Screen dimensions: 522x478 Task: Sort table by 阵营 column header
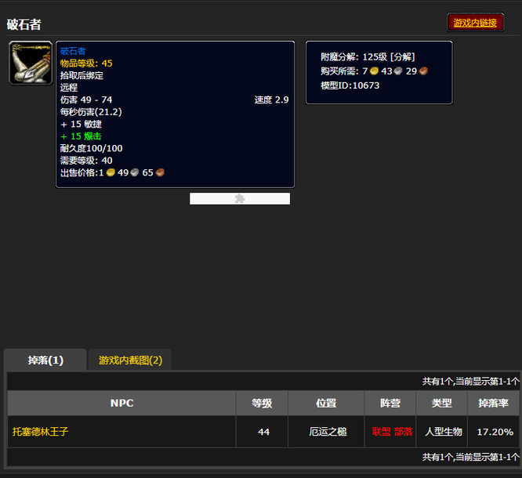click(x=390, y=403)
